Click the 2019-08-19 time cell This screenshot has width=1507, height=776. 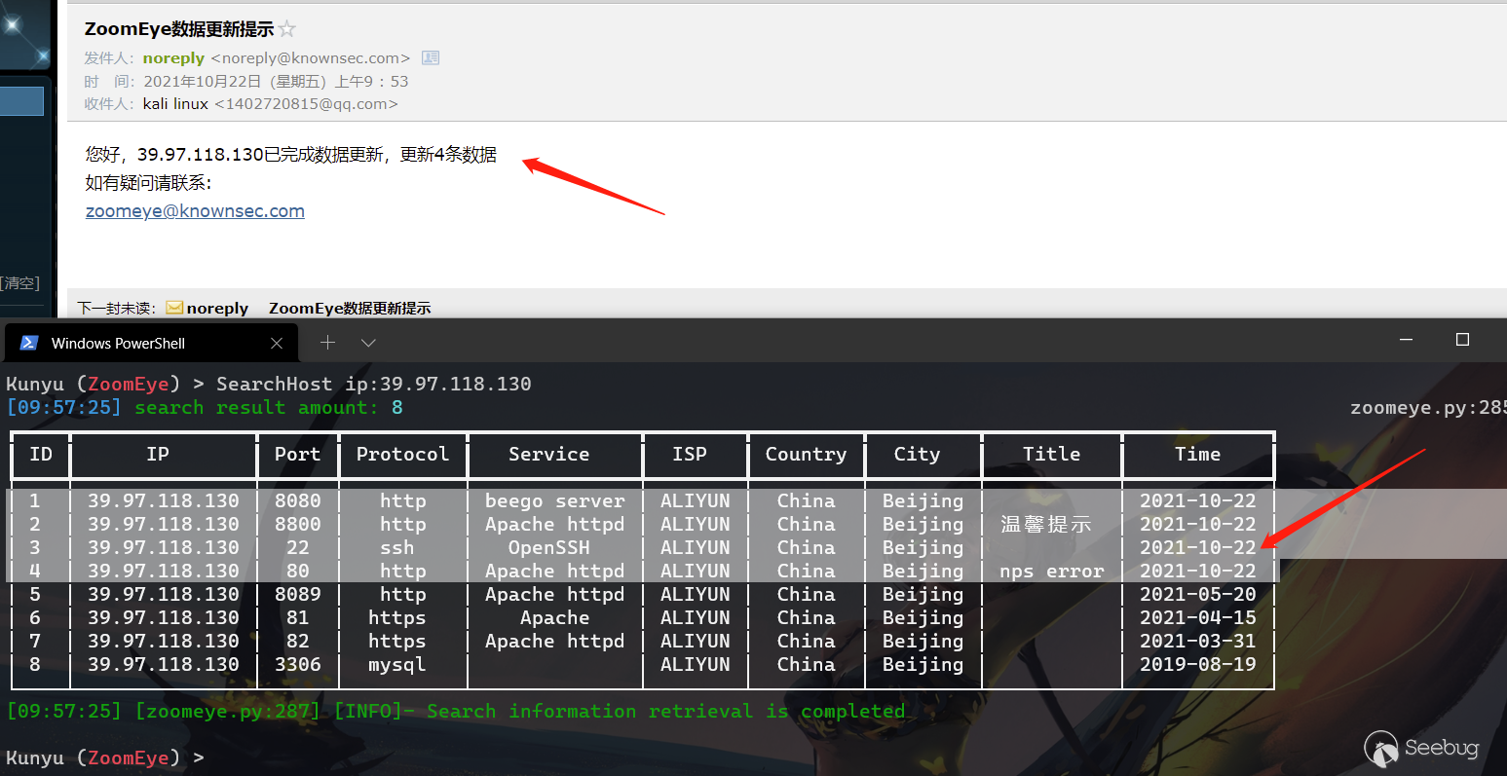click(x=1198, y=664)
